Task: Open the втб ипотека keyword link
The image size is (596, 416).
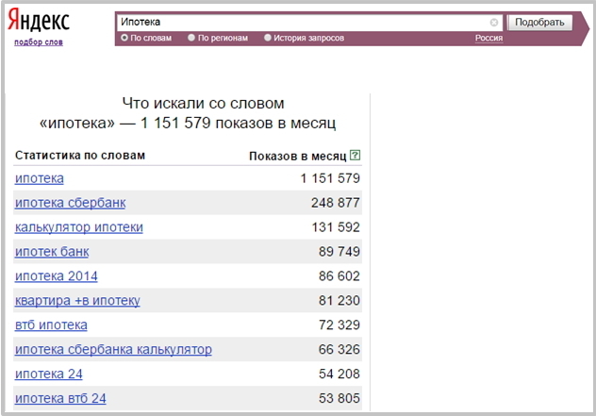Action: [51, 324]
